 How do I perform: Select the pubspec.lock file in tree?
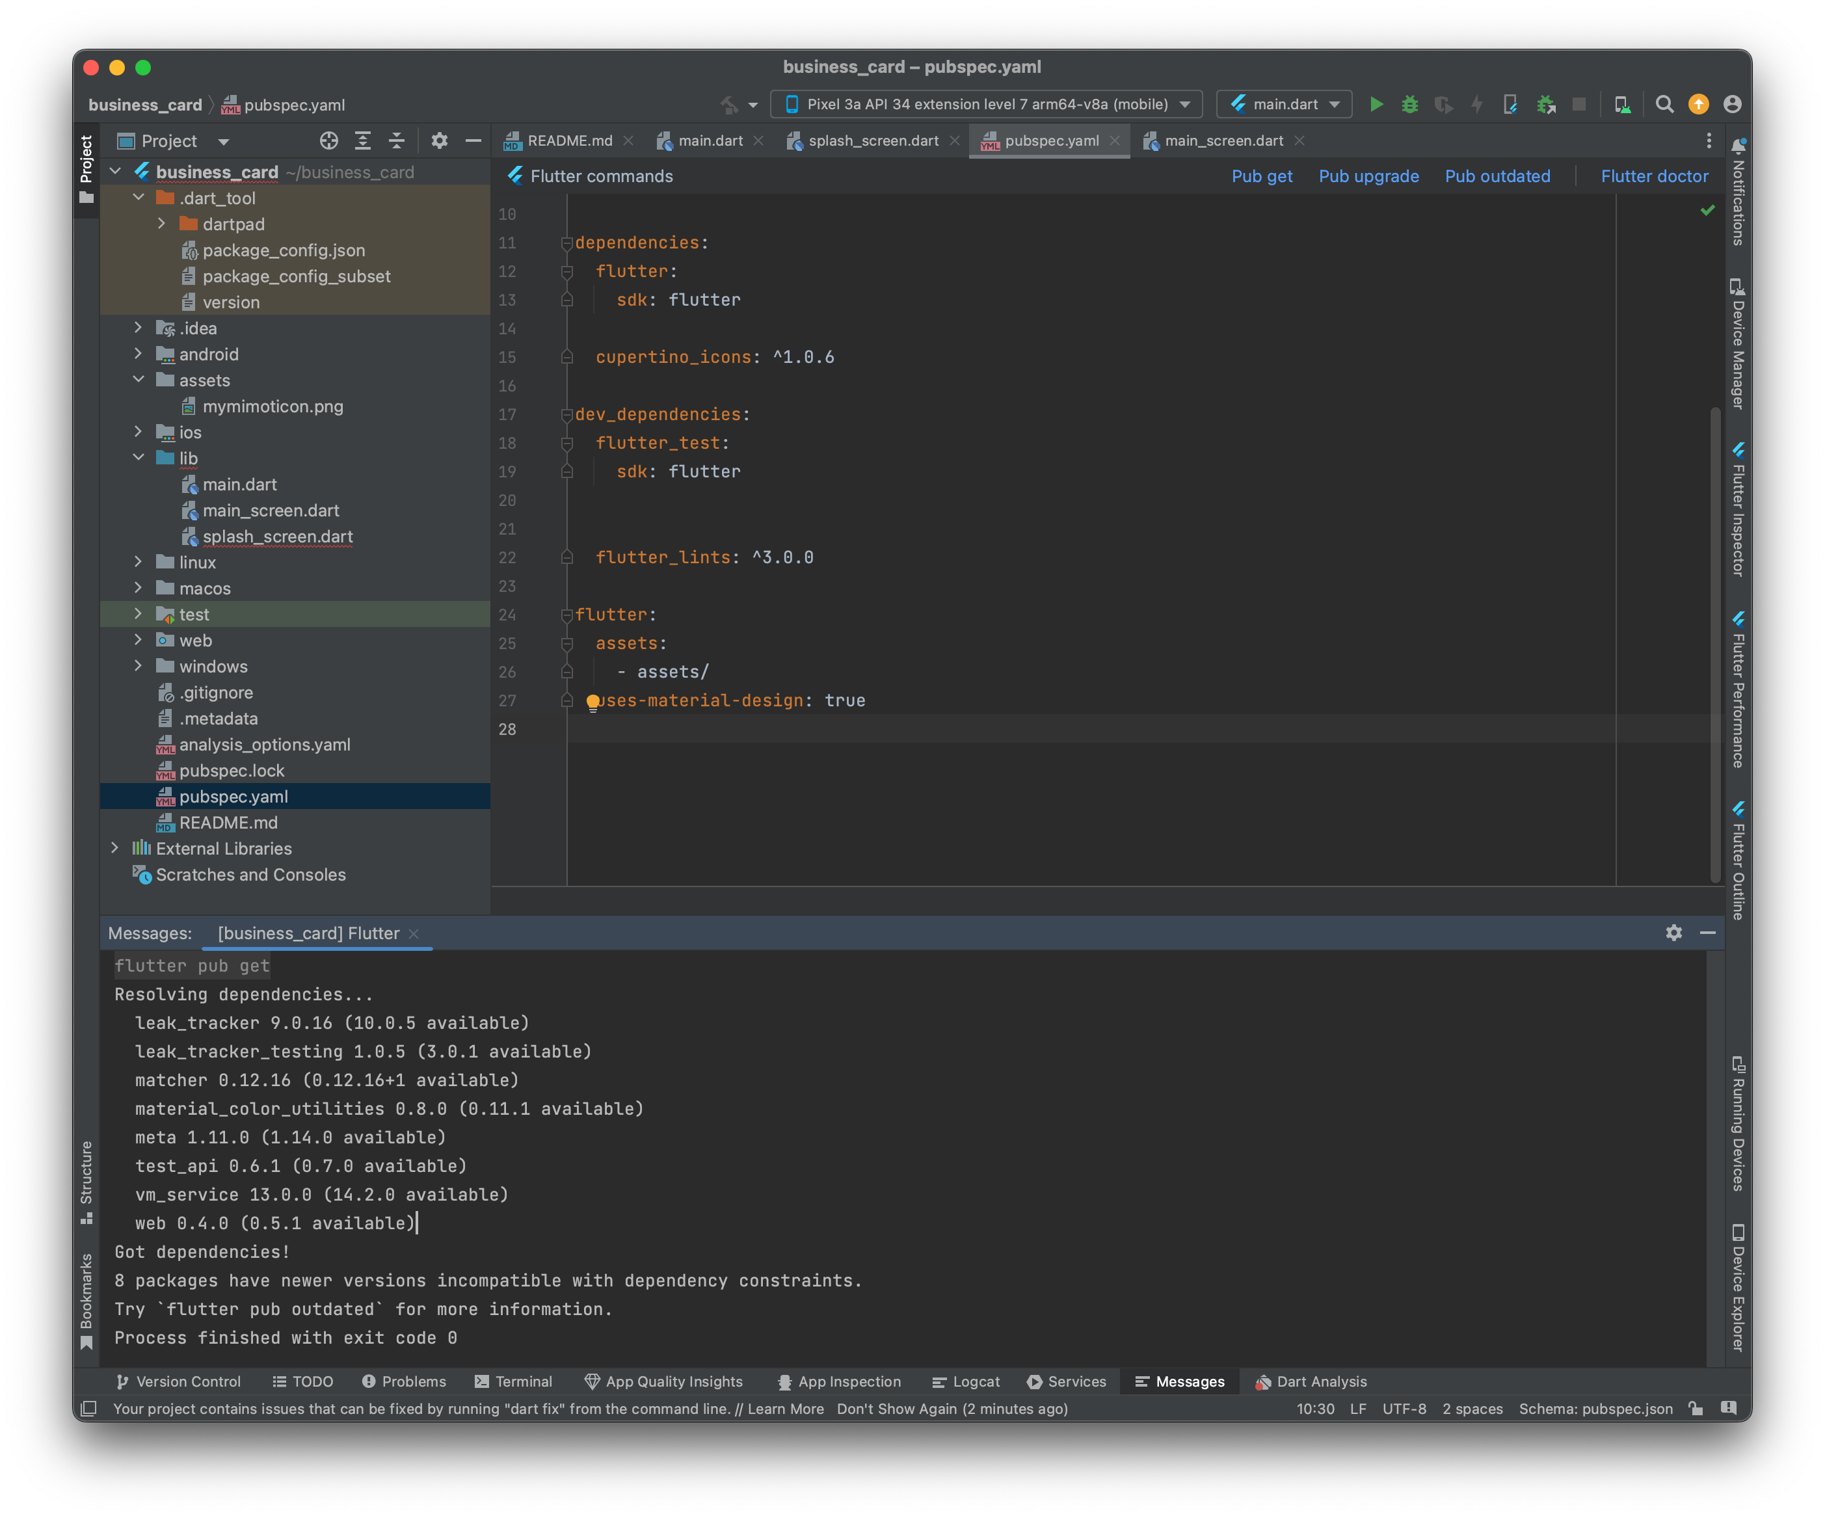[231, 771]
